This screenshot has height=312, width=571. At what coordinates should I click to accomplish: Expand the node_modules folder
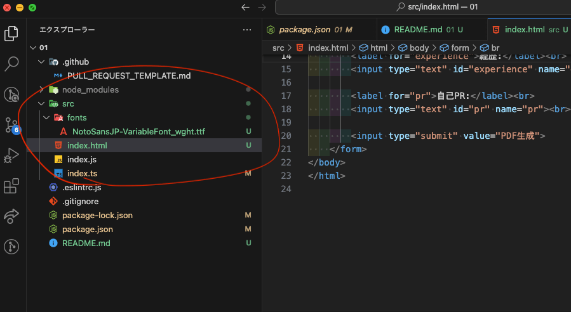click(x=41, y=89)
